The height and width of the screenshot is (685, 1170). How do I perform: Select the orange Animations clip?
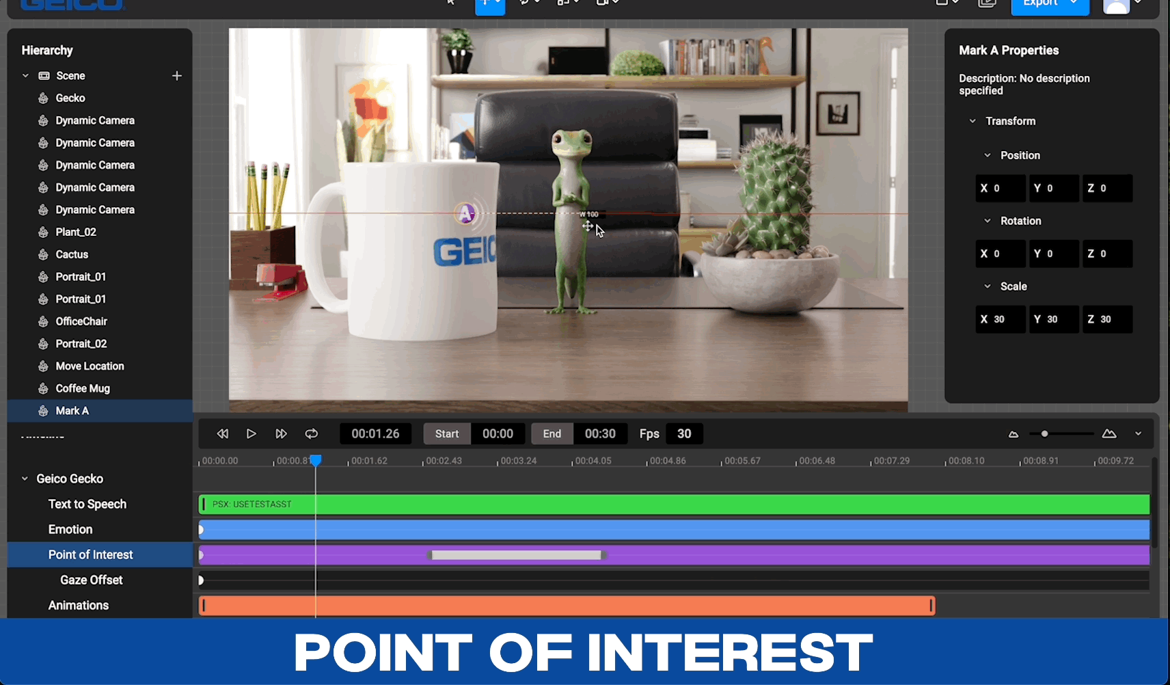click(567, 606)
